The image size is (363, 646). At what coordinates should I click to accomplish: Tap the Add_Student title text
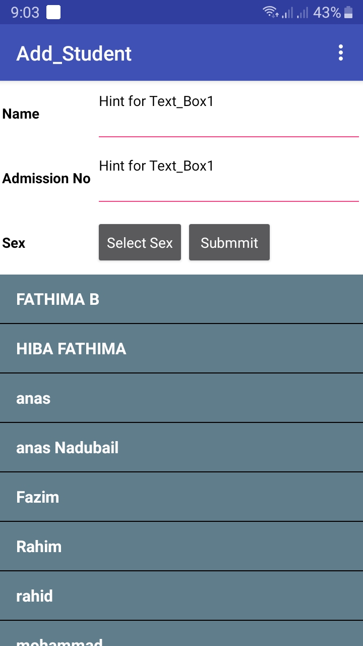click(x=74, y=53)
